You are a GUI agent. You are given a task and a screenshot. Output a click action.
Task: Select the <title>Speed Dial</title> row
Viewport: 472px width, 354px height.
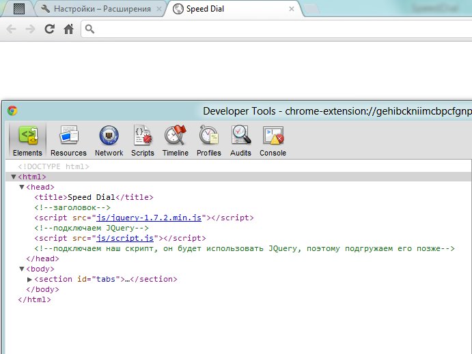point(94,197)
